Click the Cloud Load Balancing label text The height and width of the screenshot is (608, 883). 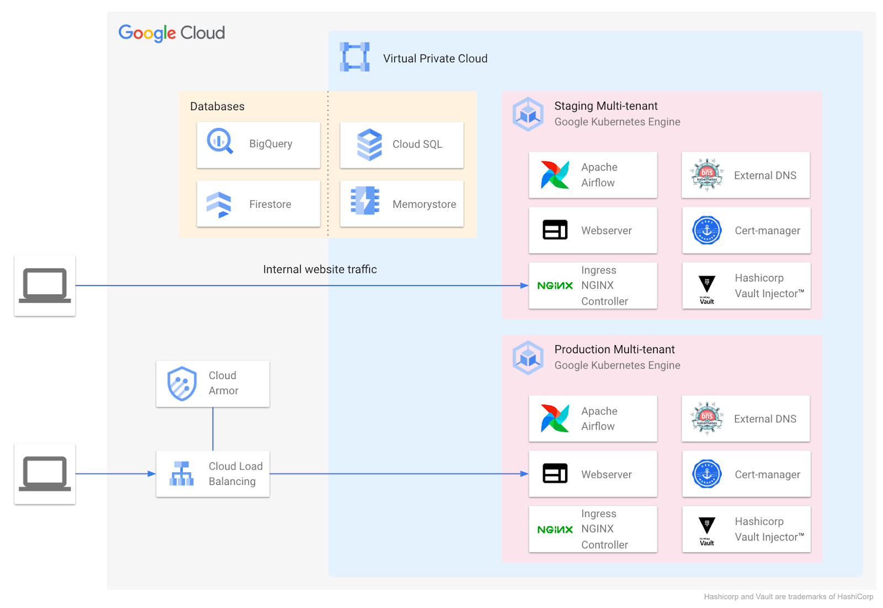tap(236, 474)
